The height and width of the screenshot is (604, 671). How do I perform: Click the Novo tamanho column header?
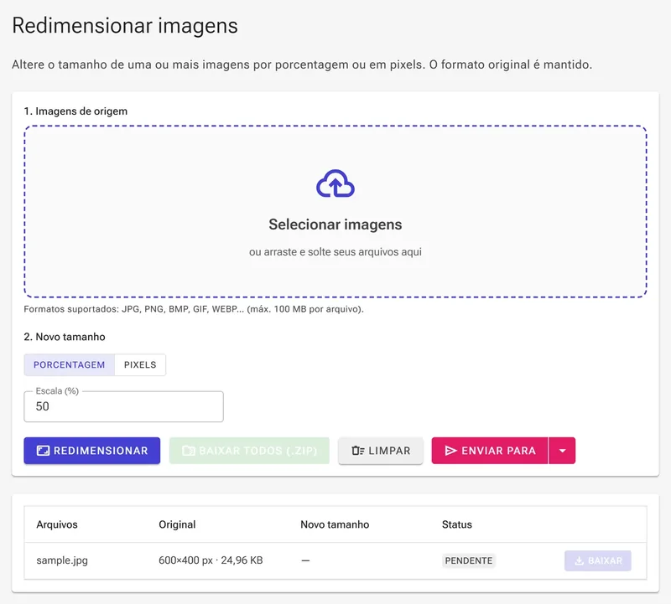pyautogui.click(x=335, y=524)
